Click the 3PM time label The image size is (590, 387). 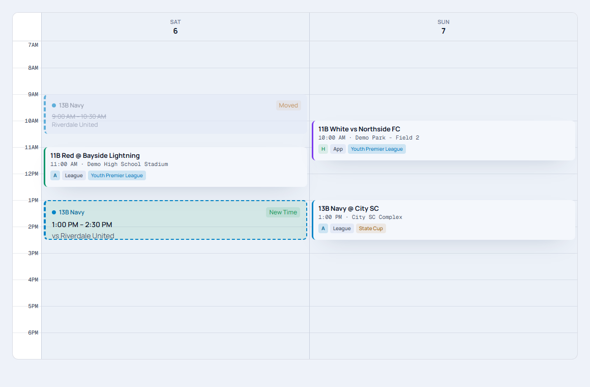coord(33,253)
